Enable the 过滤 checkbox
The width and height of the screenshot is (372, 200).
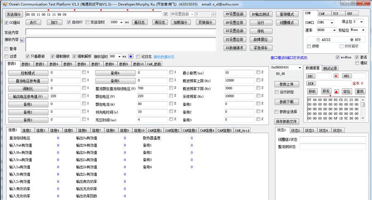click(x=6, y=56)
